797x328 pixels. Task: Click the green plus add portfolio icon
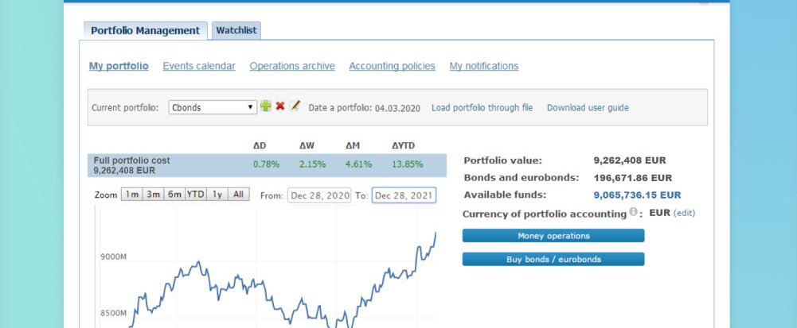point(266,106)
